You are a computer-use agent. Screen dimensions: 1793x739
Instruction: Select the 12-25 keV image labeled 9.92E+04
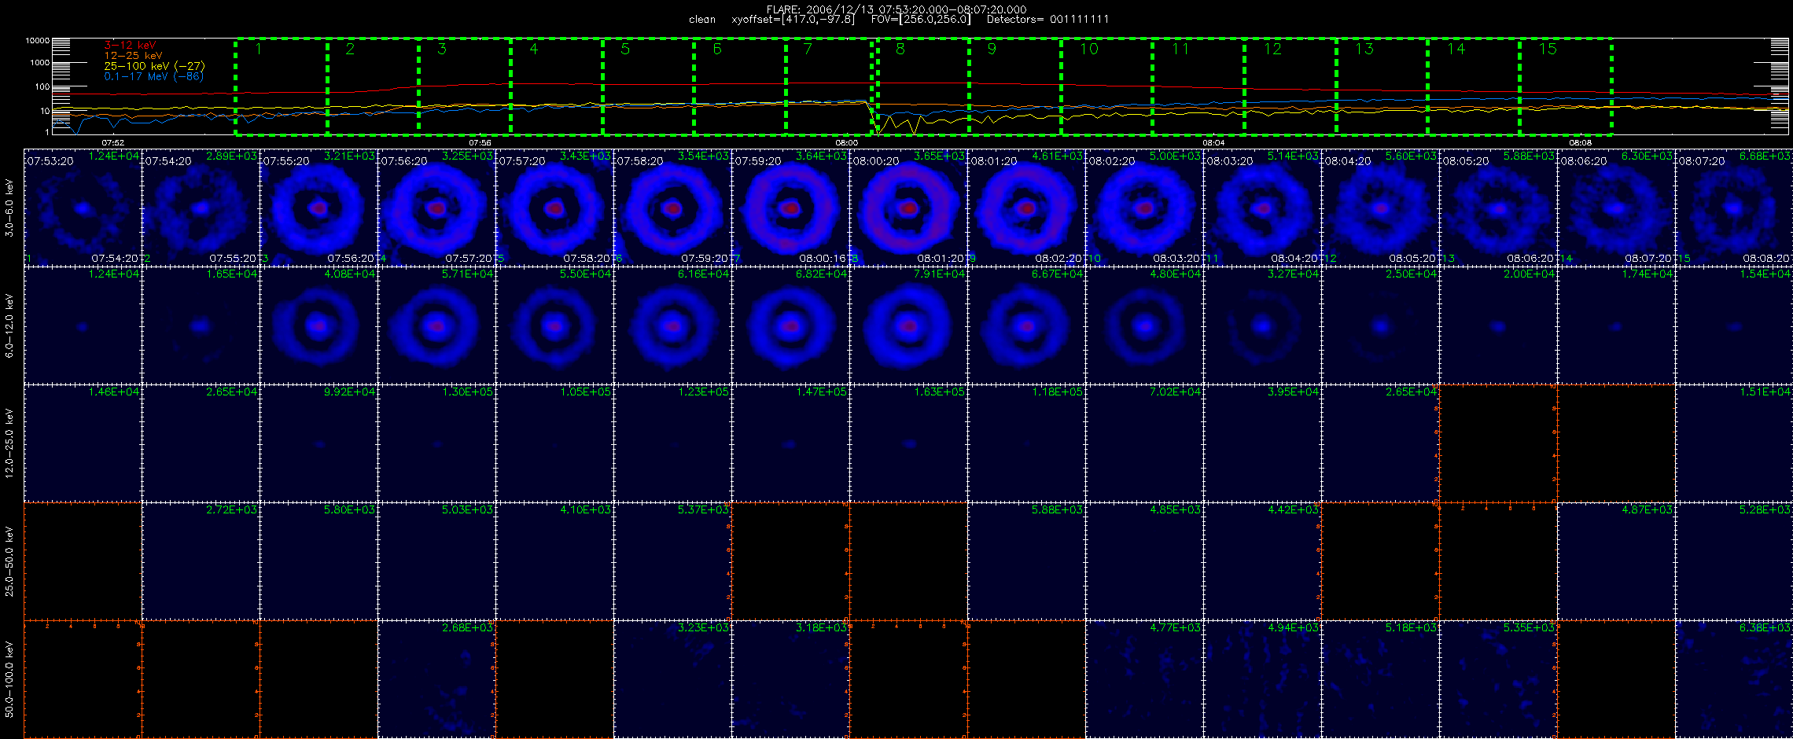pos(318,443)
